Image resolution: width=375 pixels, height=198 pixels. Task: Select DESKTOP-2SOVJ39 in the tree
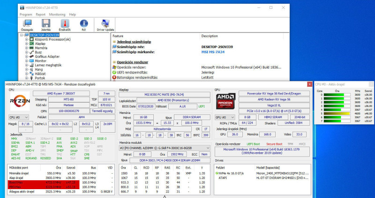click(x=45, y=35)
